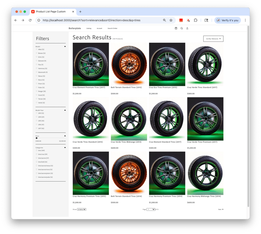261x234 pixels.
Task: Open the shopping cart icon
Action: pyautogui.click(x=176, y=28)
